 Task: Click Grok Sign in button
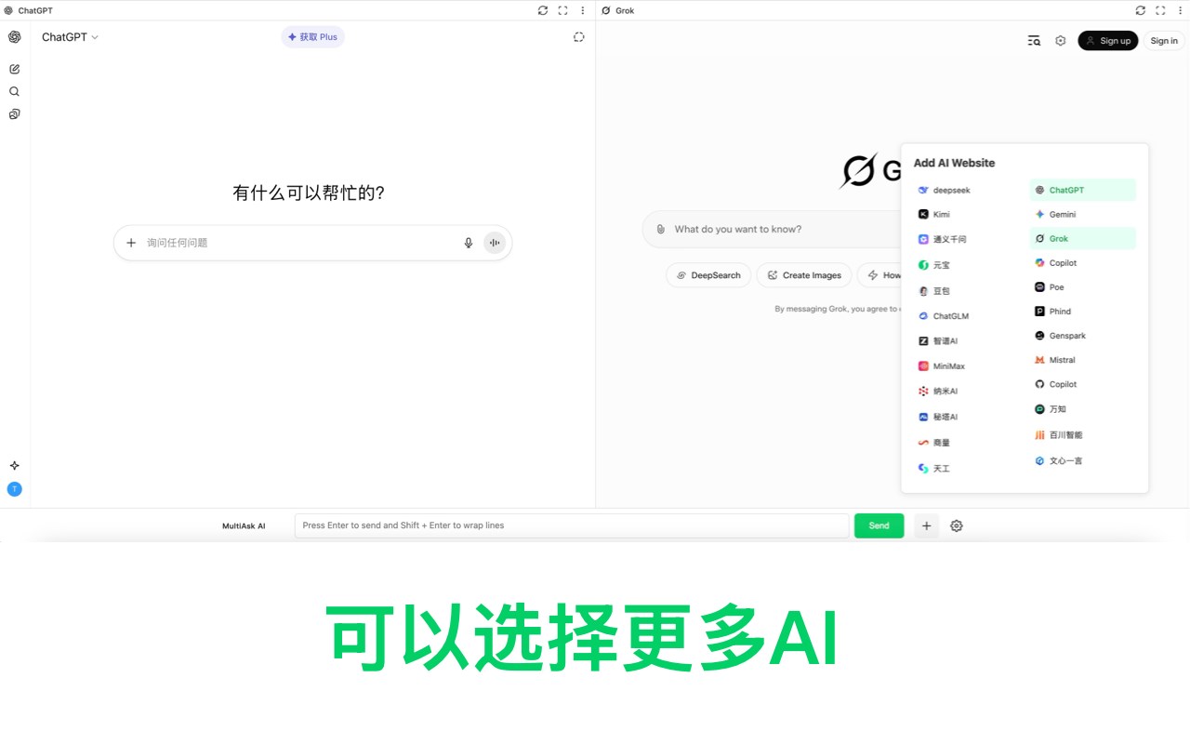tap(1164, 41)
